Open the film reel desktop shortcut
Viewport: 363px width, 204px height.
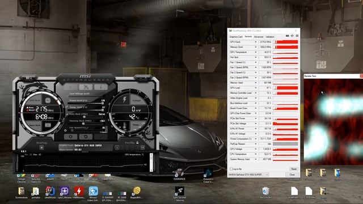pos(137,193)
